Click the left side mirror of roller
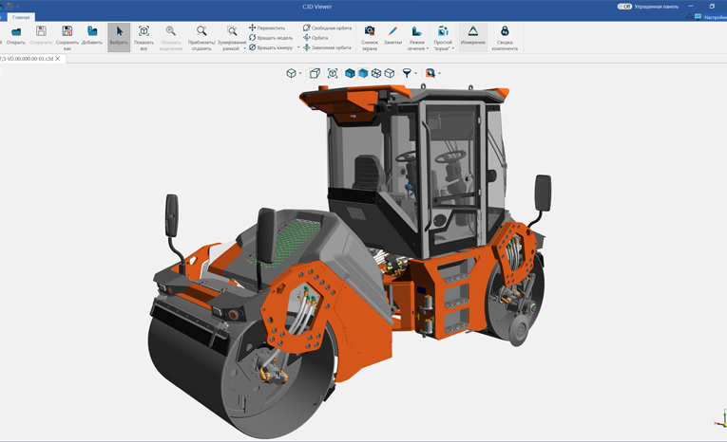Viewport: 727px width, 442px height. [172, 215]
